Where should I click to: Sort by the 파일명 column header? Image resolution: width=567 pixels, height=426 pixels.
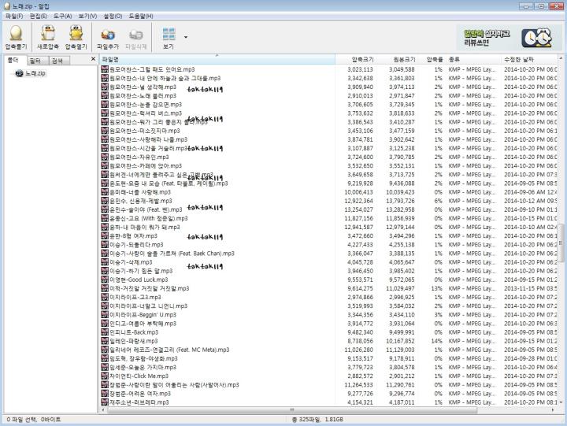click(x=217, y=59)
